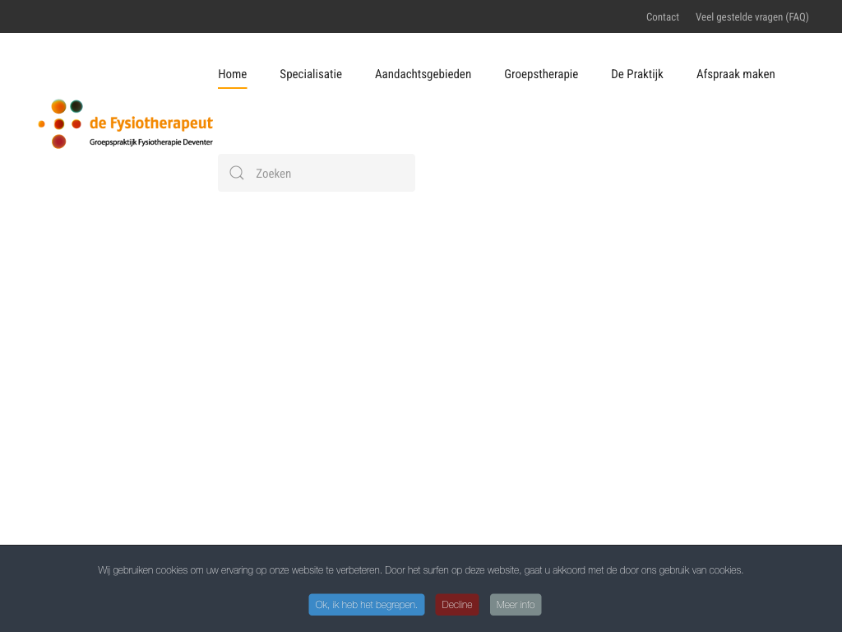This screenshot has height=632, width=842.
Task: Click the cookie notice message text
Action: point(420,569)
